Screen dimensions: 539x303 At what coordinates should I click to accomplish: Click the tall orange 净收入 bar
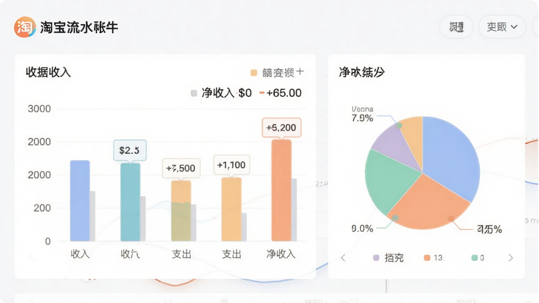point(282,190)
